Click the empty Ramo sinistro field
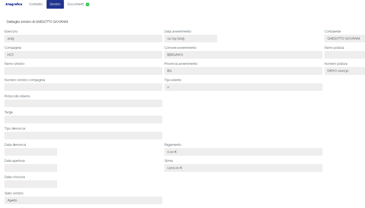The image size is (365, 208). coord(83,71)
